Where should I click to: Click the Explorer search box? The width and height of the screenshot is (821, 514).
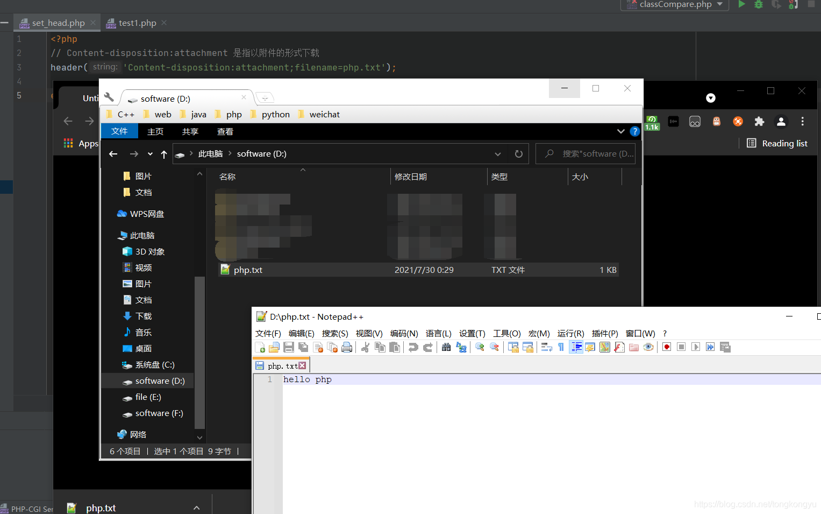tap(586, 154)
